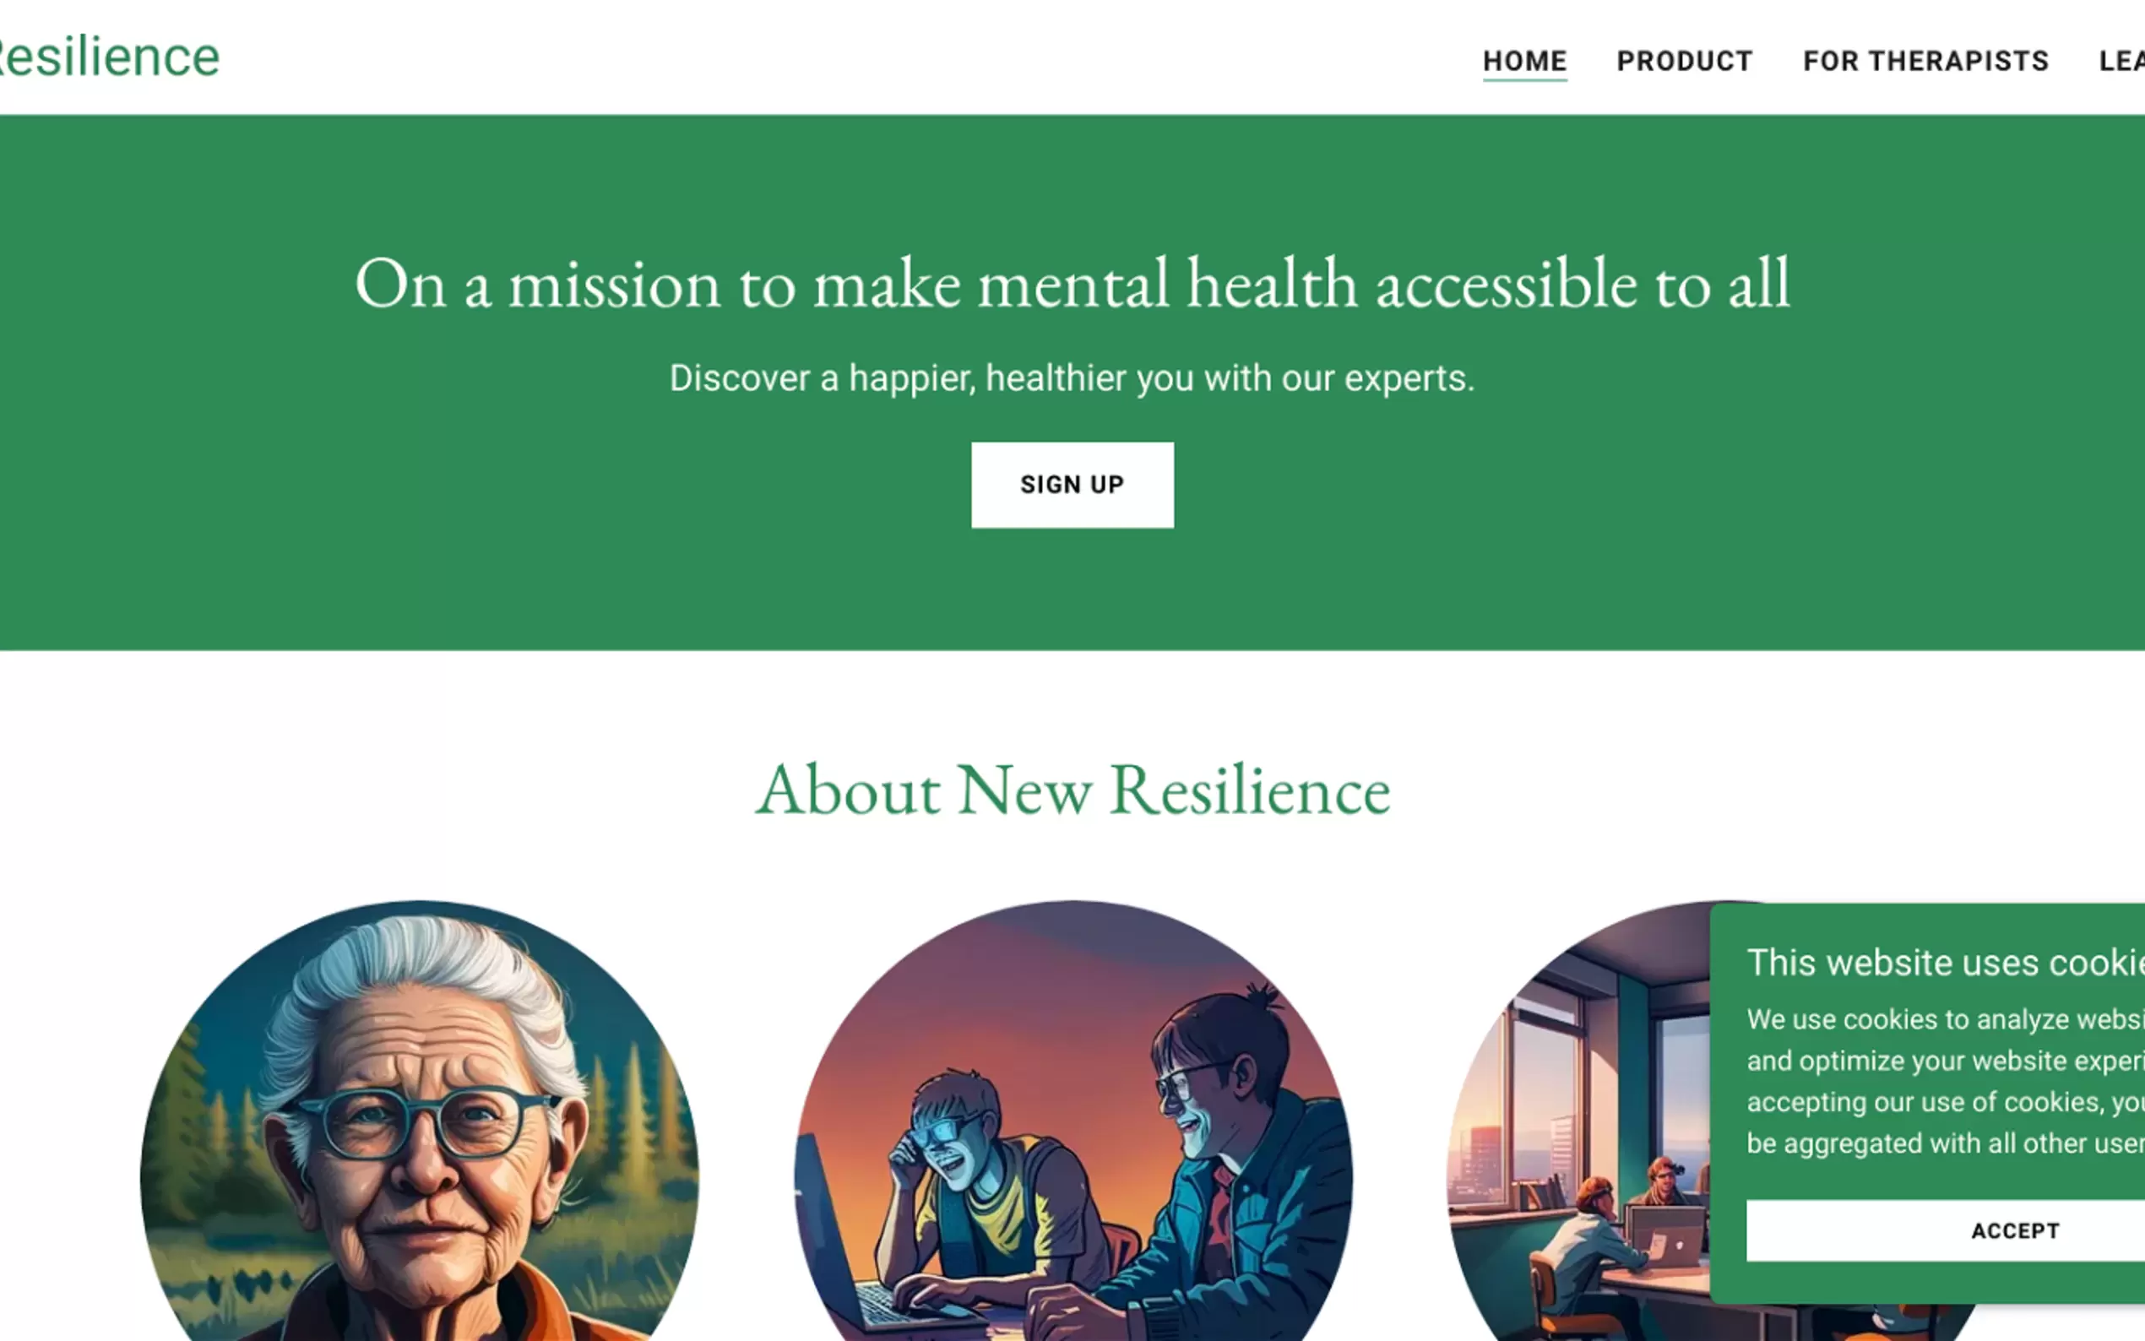
Task: Click the About New Resilience heading
Action: (x=1073, y=790)
